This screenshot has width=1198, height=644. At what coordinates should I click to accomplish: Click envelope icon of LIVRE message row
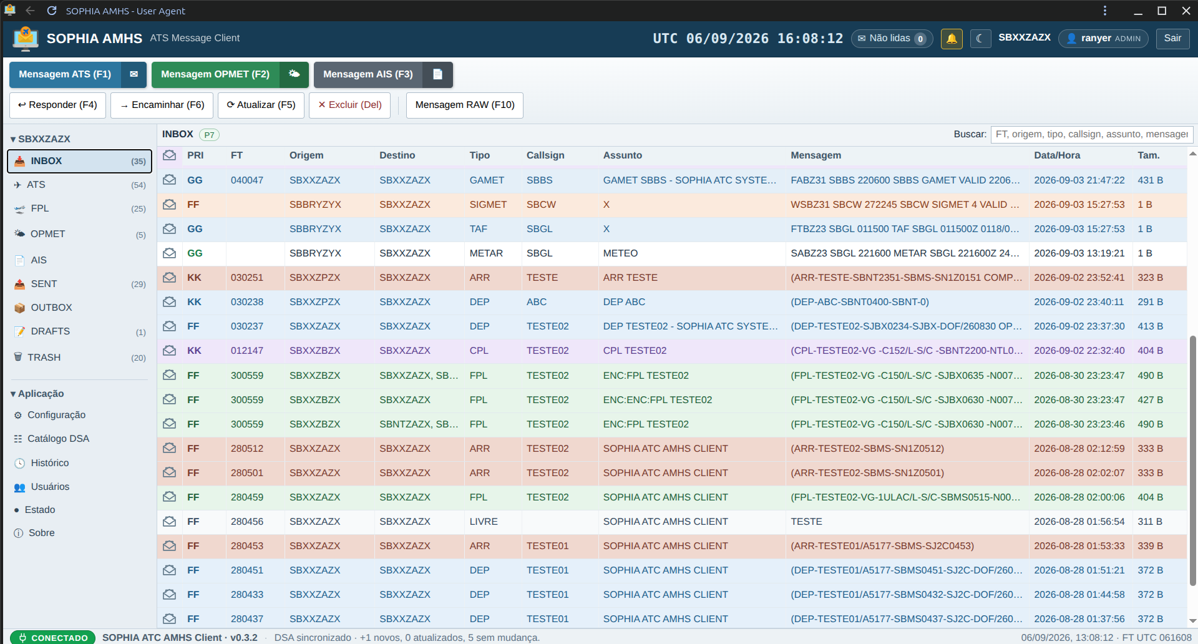169,521
